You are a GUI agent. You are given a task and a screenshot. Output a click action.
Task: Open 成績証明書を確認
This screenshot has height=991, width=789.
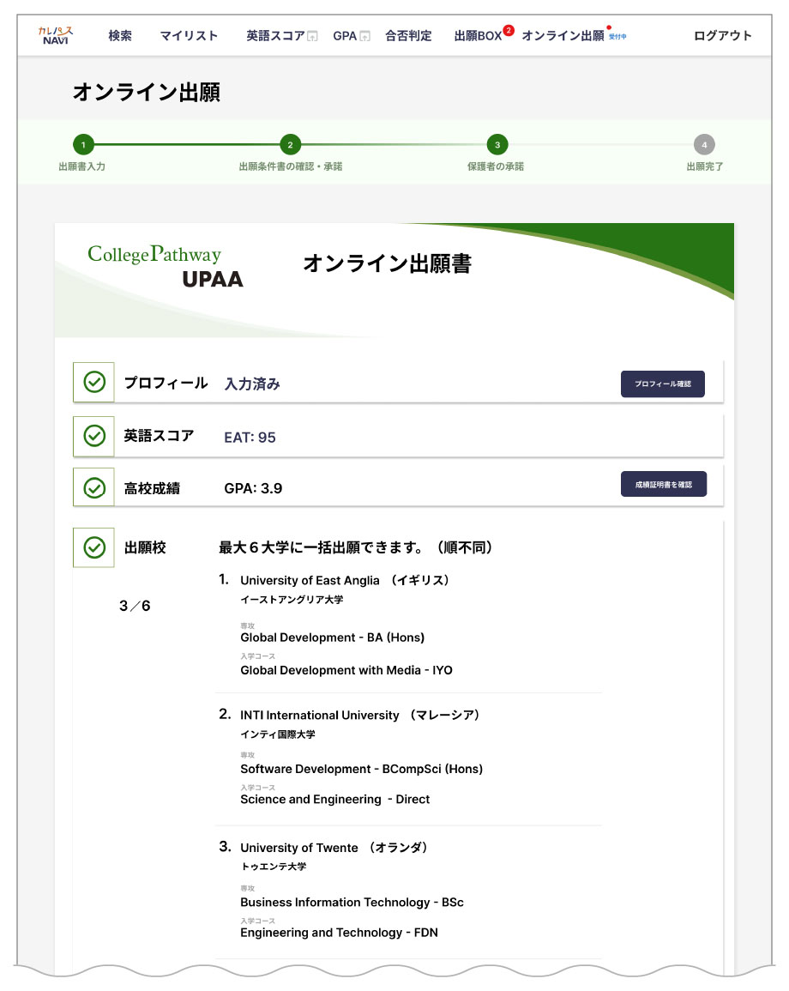coord(665,483)
